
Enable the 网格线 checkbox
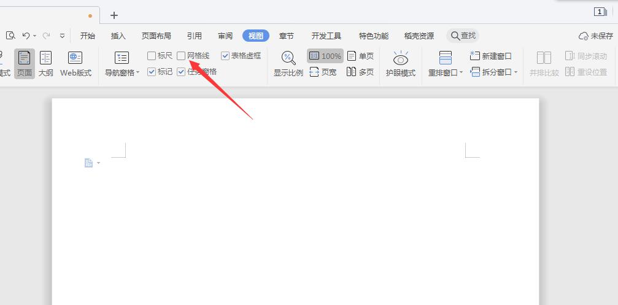click(x=181, y=56)
